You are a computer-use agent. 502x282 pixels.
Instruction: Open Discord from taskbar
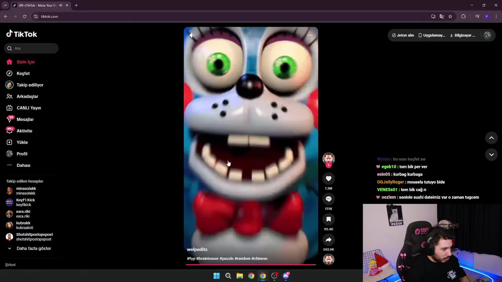coord(286,276)
